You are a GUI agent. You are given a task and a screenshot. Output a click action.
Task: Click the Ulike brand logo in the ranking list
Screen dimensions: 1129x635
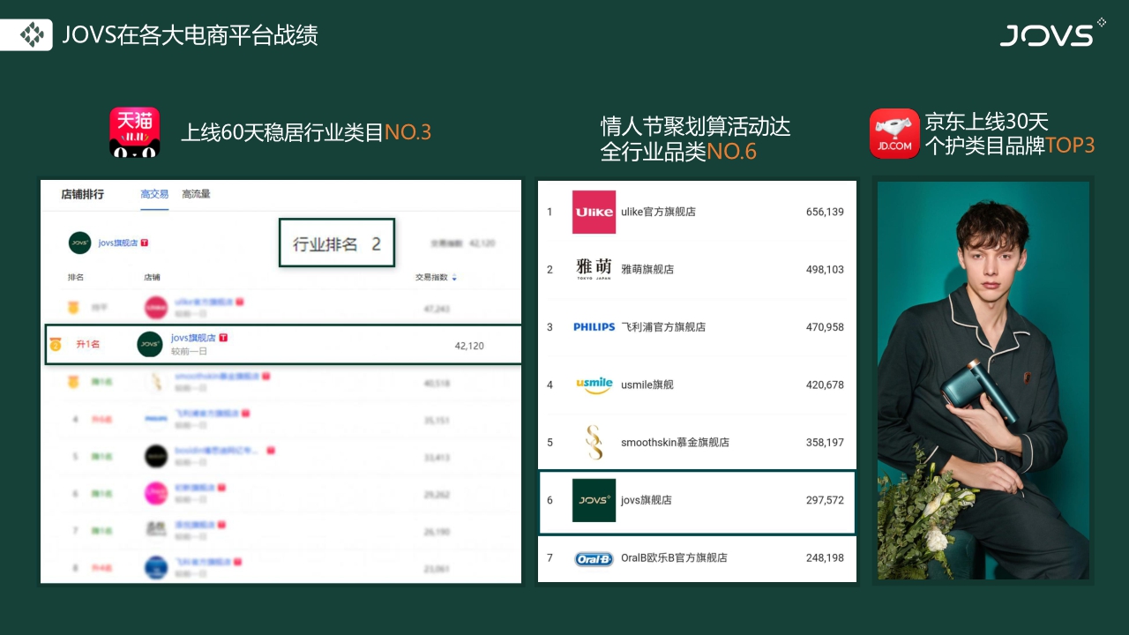point(594,212)
